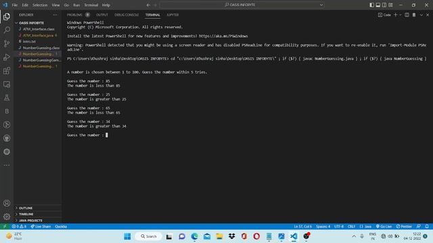Close the terminal panel
Screen dimensions: 433x243
[428, 15]
